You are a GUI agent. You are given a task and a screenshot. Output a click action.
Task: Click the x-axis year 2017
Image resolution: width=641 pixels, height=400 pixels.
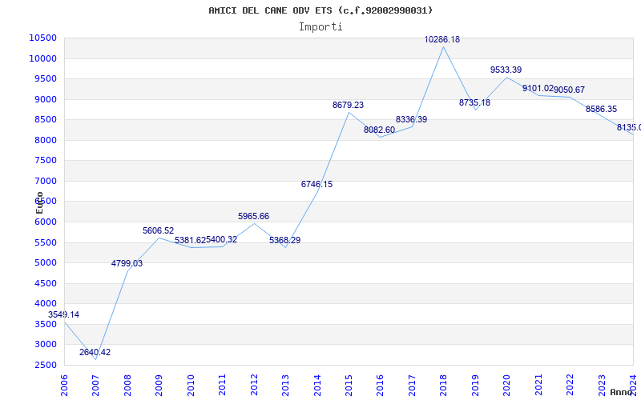click(412, 386)
